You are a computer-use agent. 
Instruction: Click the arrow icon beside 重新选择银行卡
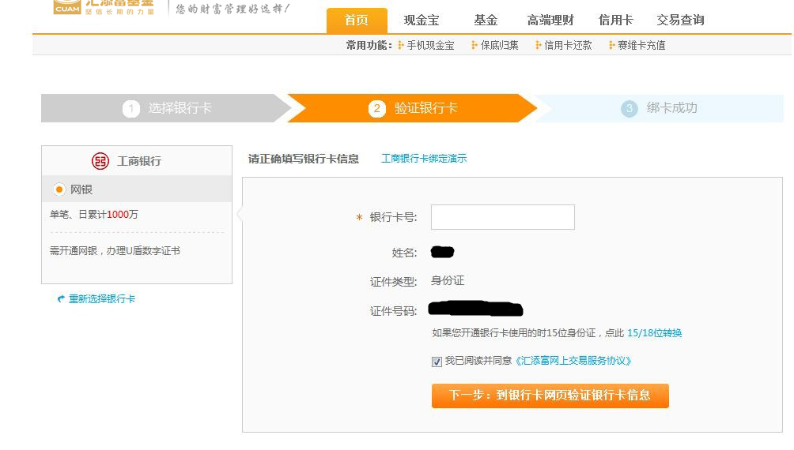click(x=61, y=299)
